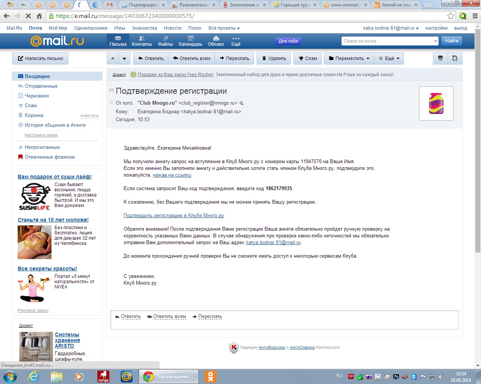Open the настройки link
Screen dimensions: 481x384
point(436,28)
